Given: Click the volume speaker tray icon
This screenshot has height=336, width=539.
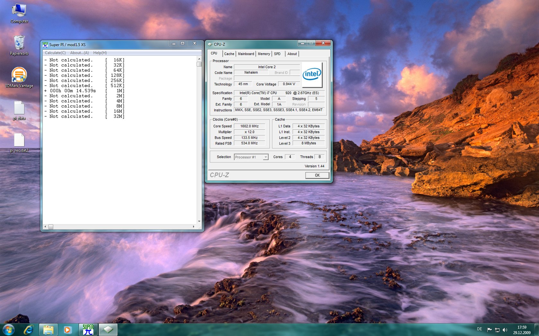Looking at the screenshot, I should point(505,330).
